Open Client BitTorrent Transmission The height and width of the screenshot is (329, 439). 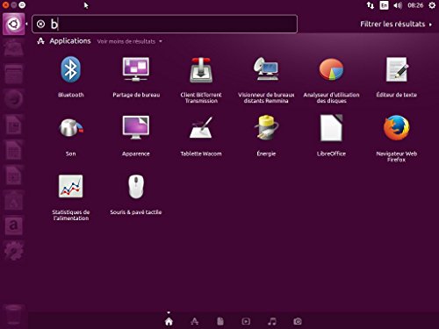click(x=201, y=70)
